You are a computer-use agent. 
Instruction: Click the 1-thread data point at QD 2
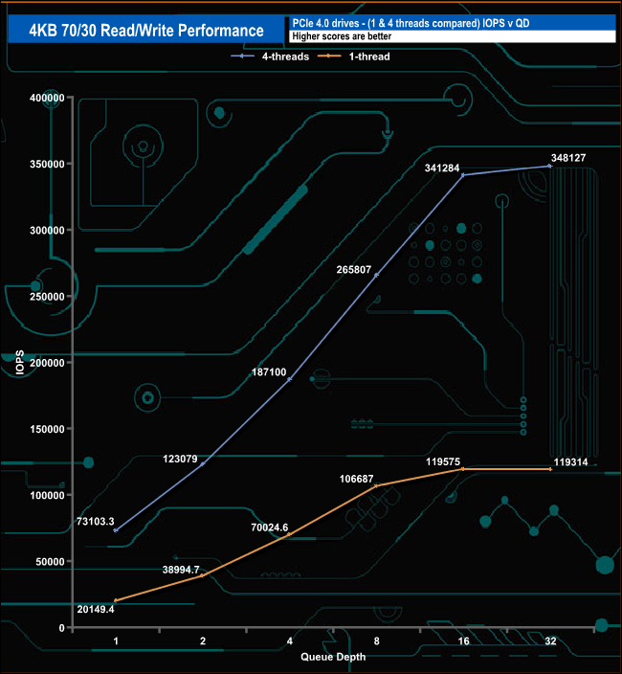(x=202, y=575)
